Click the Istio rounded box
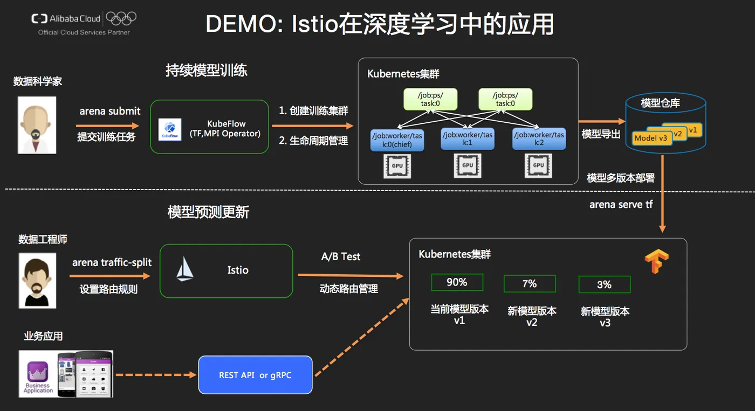The width and height of the screenshot is (755, 411). point(226,270)
